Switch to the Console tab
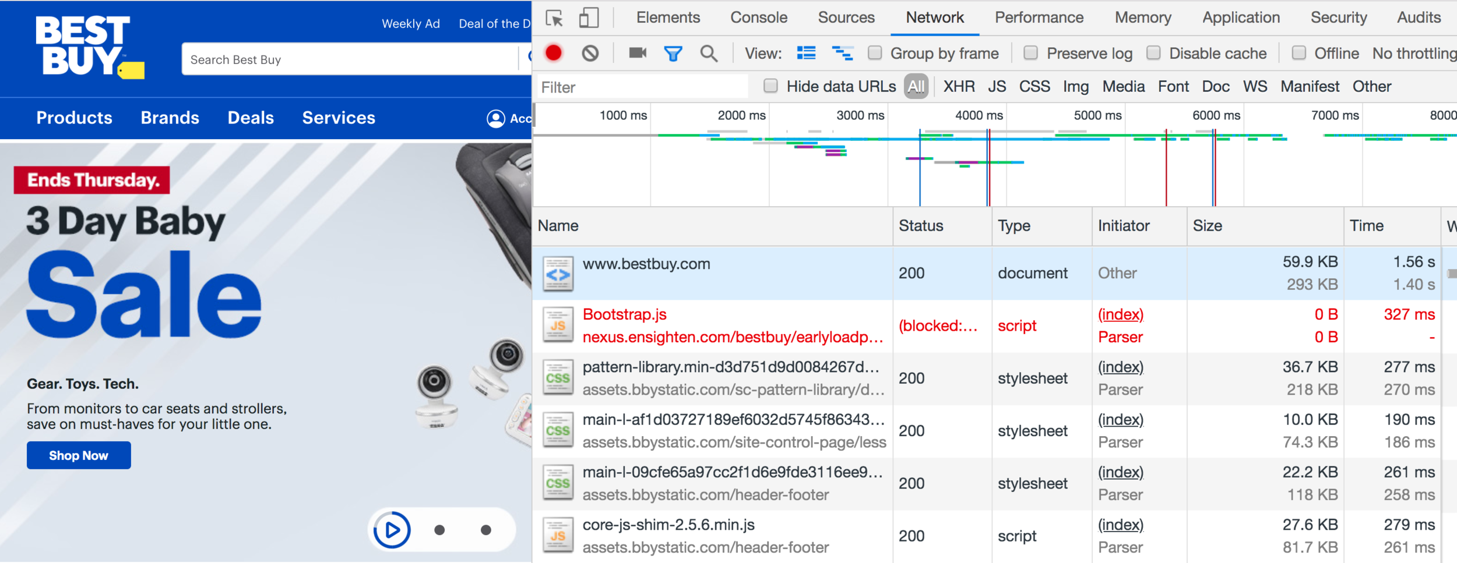The height and width of the screenshot is (563, 1457). tap(759, 17)
